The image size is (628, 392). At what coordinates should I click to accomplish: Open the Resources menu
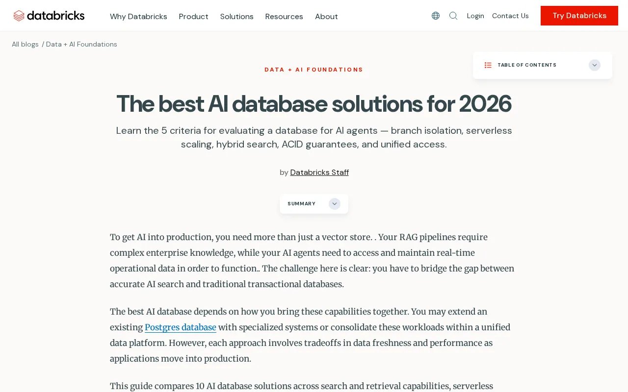(x=284, y=17)
